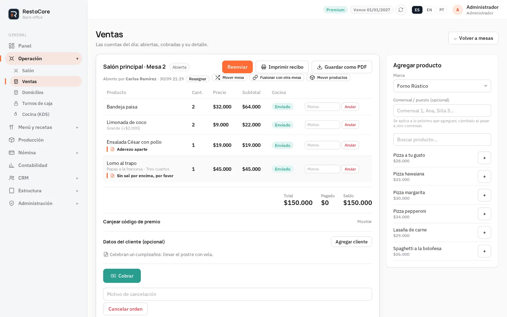Add Pizza pepperoni with plus button
Screen dimensions: 507x317
pyautogui.click(x=484, y=214)
